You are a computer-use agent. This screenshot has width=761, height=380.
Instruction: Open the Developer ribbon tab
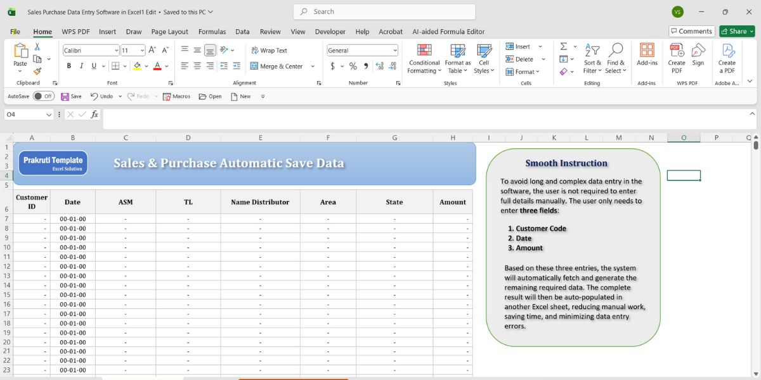point(330,32)
